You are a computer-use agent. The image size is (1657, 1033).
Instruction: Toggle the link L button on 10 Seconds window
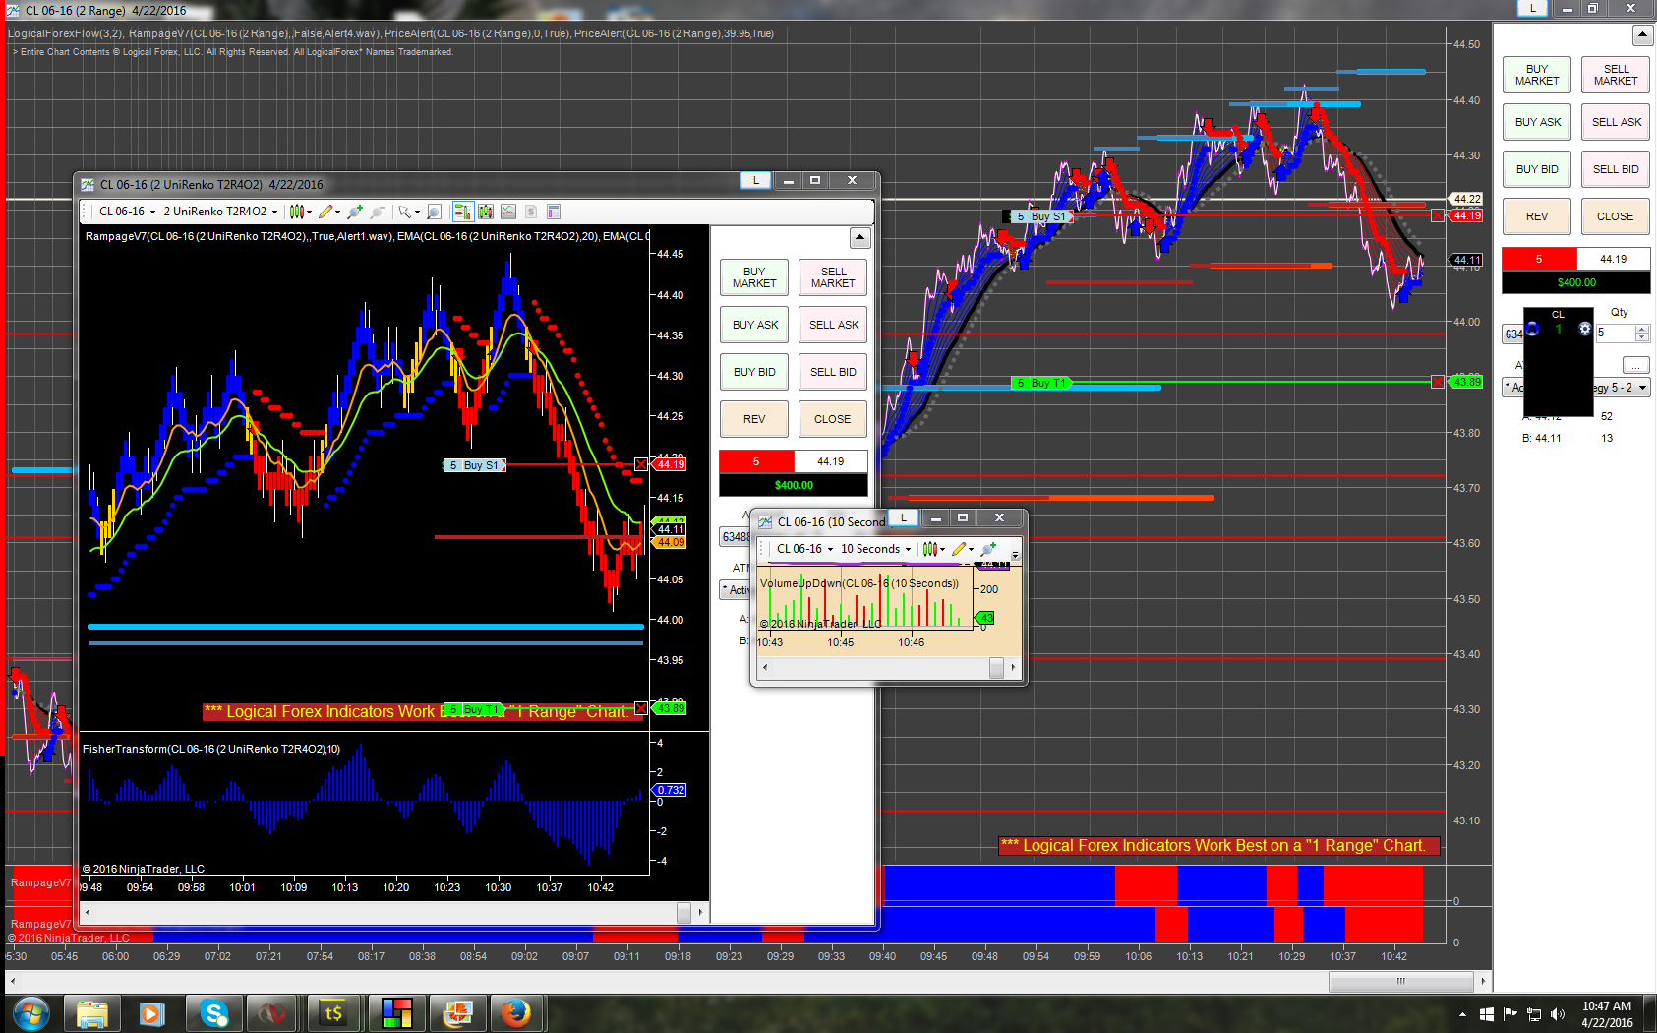point(903,517)
